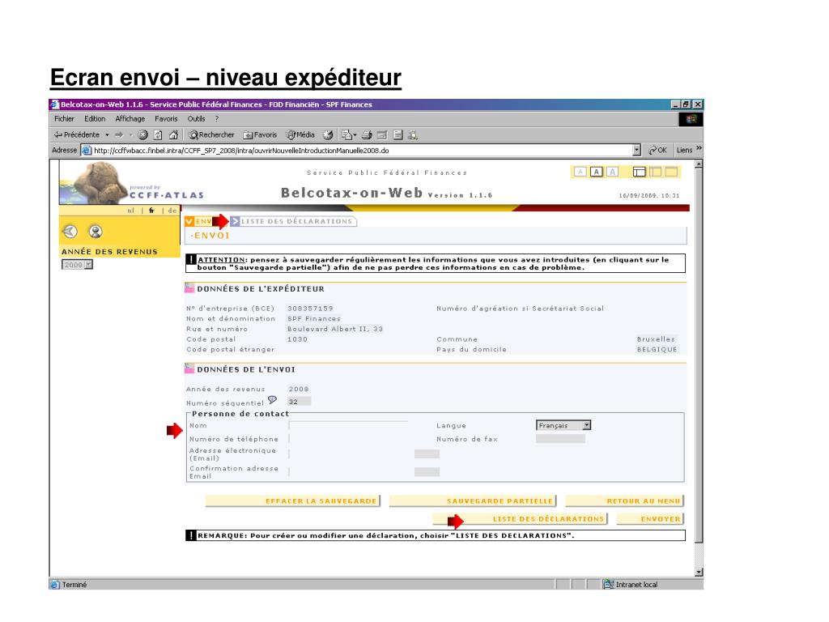829x622 pixels.
Task: Click the Numéro de téléphone input field
Action: [348, 438]
